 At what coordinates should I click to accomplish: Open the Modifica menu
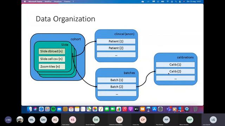tap(48, 1)
